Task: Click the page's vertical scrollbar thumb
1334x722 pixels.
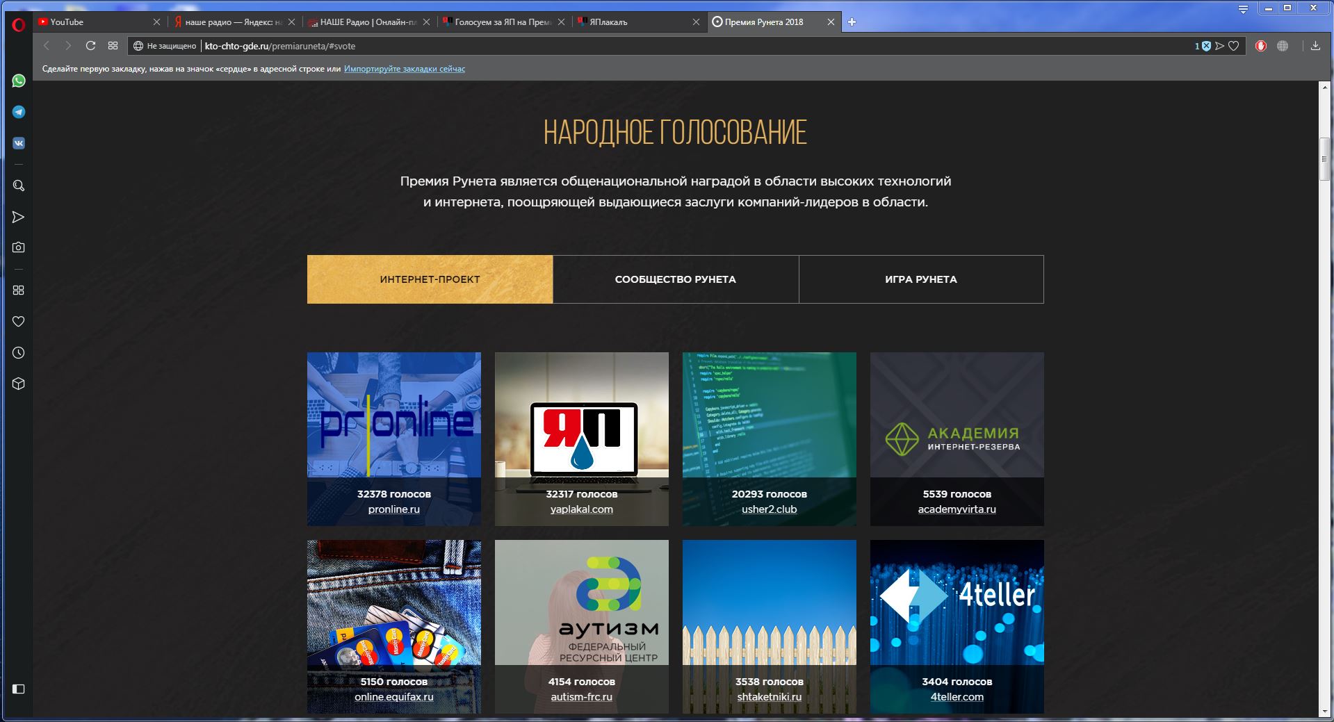Action: pyautogui.click(x=1325, y=160)
